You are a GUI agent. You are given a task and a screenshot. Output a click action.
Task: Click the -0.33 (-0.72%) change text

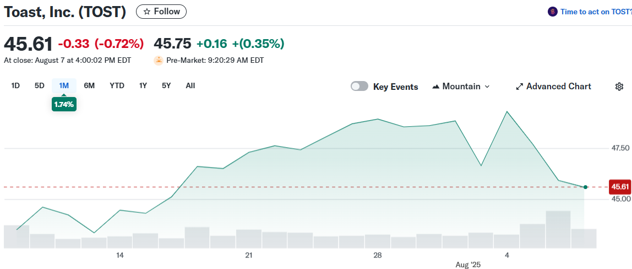tap(101, 44)
